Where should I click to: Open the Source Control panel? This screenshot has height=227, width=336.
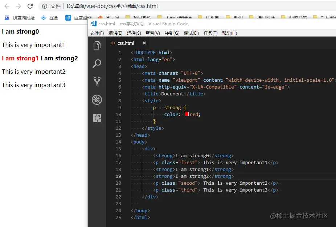[x=97, y=82]
